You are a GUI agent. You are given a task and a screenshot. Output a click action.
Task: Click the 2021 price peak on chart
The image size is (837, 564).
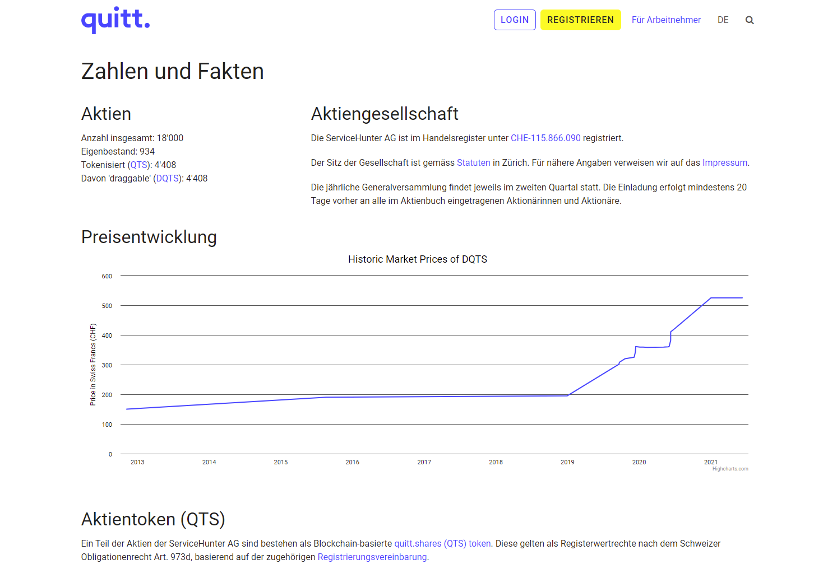tap(711, 298)
